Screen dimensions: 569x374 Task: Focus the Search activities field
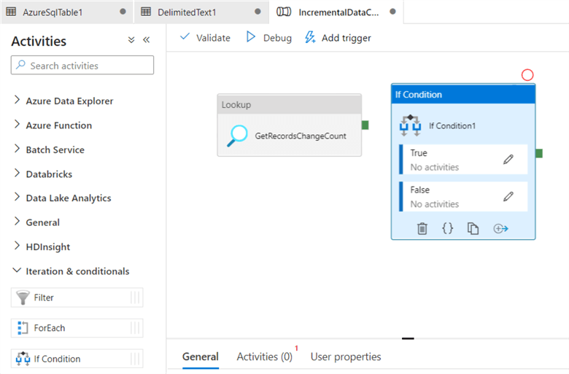coord(82,66)
